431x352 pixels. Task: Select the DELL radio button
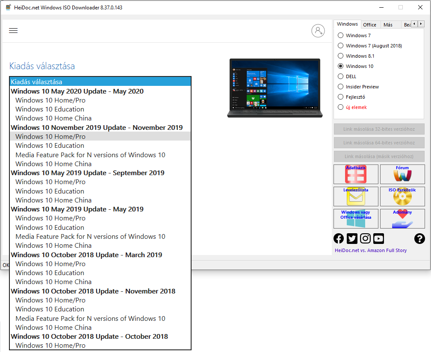click(340, 76)
